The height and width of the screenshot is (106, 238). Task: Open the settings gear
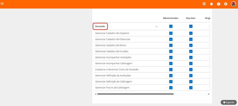pos(226,4)
